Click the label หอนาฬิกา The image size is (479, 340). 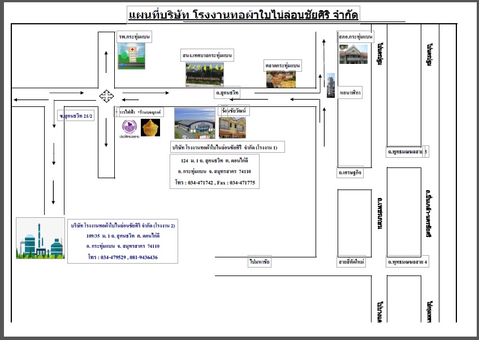point(350,93)
